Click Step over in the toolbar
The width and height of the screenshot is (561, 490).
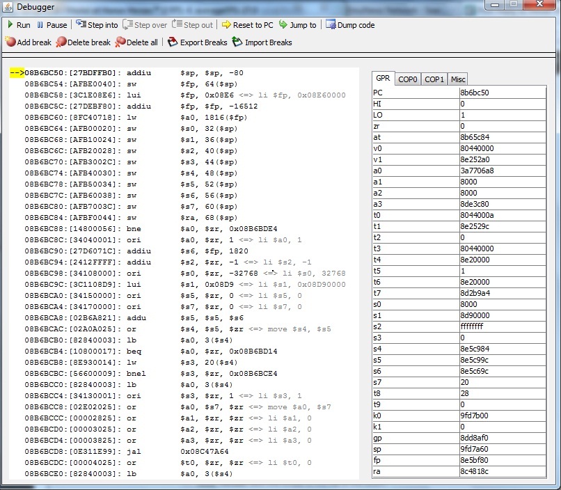(x=145, y=25)
